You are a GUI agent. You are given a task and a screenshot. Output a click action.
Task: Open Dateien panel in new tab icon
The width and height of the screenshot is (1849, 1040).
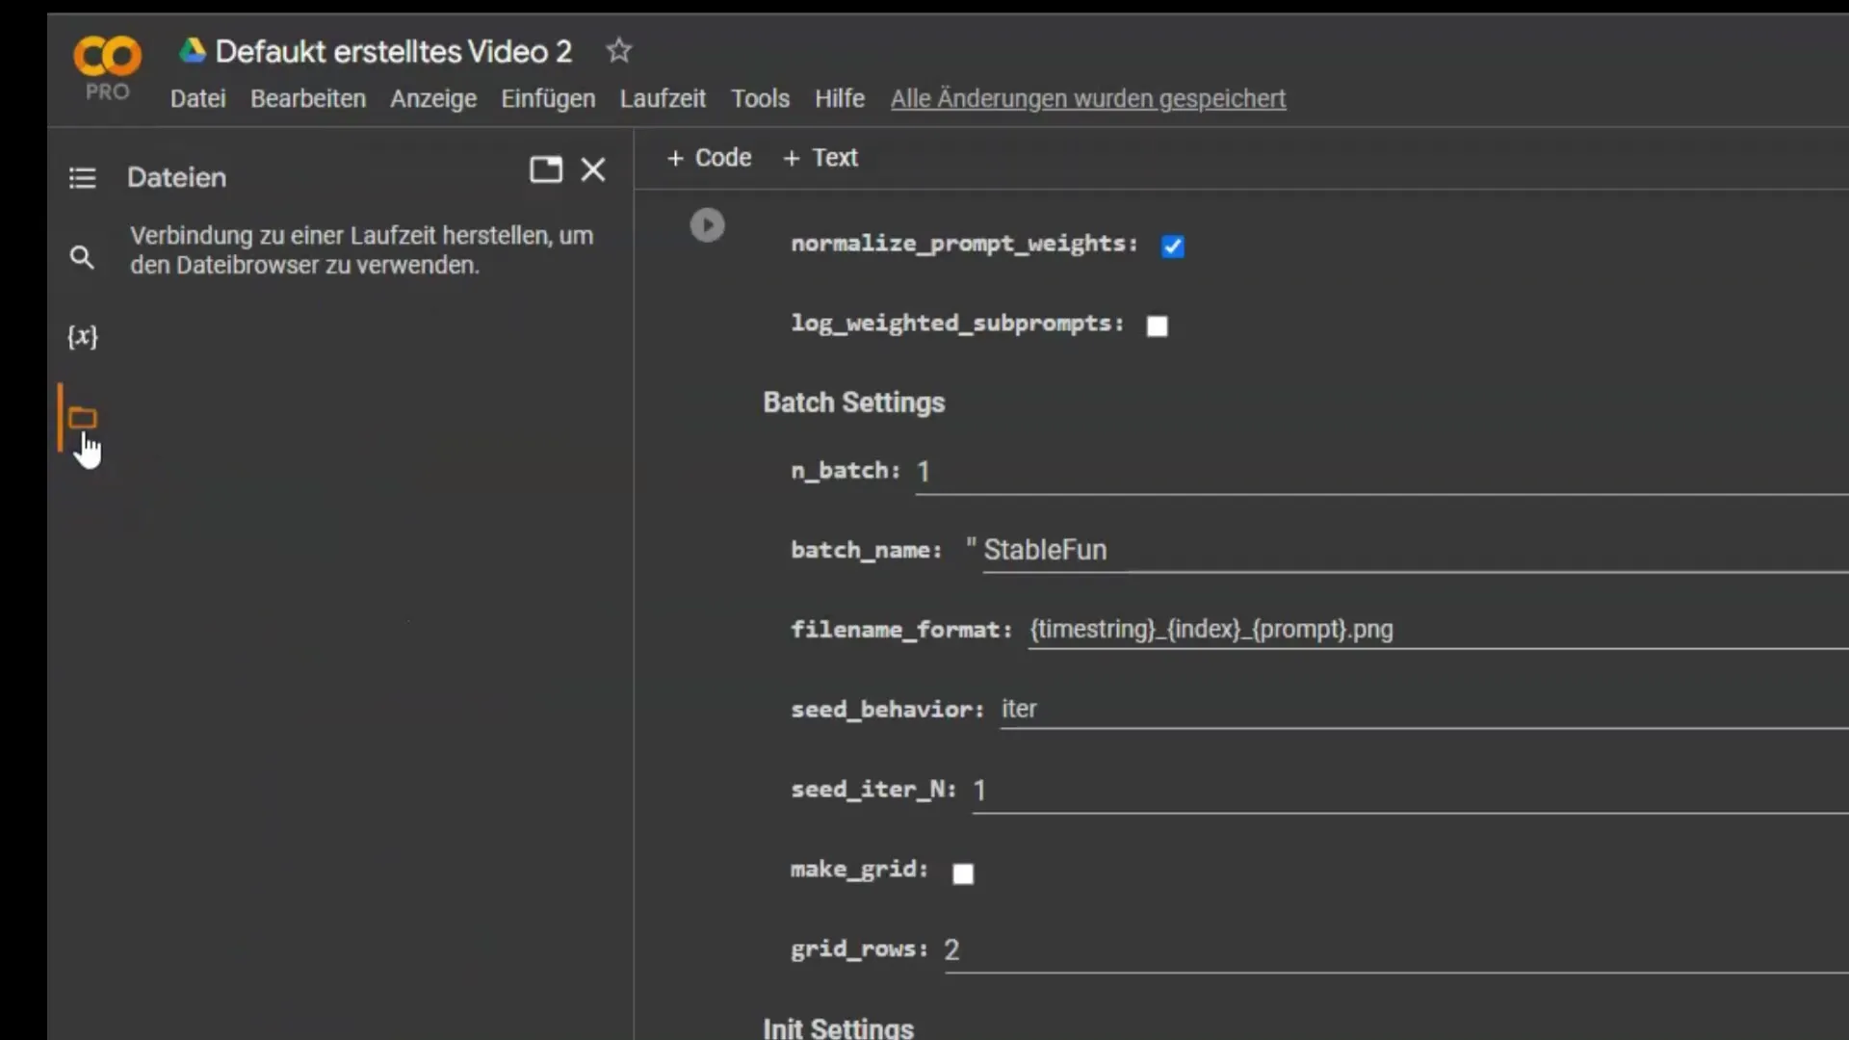click(546, 169)
